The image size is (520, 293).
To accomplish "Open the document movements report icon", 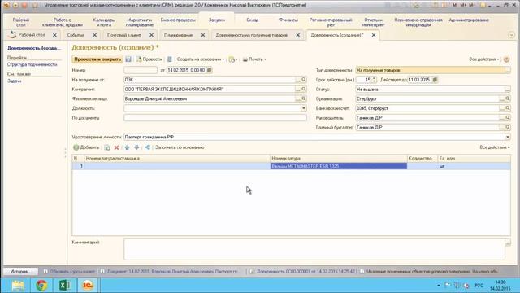I will 170,59.
